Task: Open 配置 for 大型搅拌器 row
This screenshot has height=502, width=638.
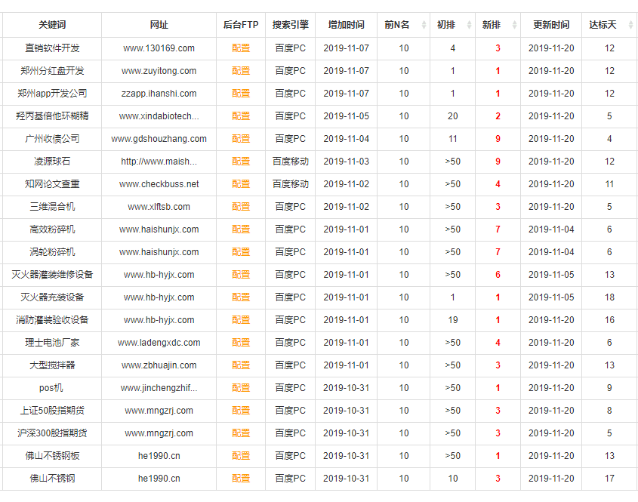Action: 241,365
